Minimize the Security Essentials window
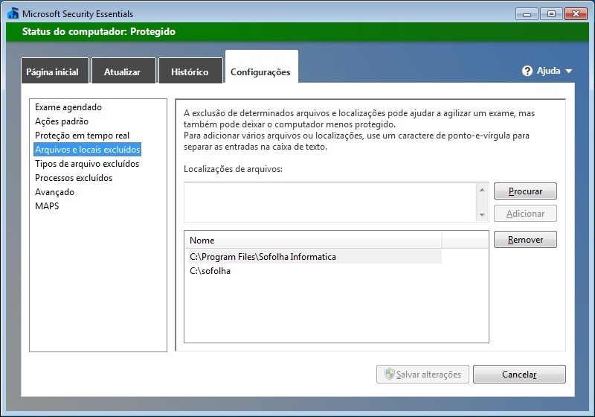 pyautogui.click(x=527, y=14)
